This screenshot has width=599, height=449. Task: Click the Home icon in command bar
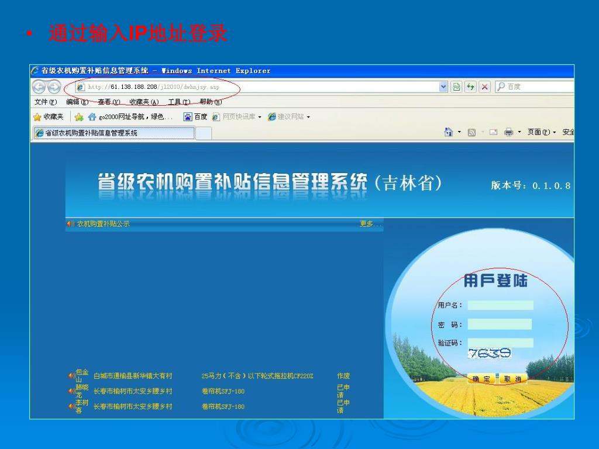(x=449, y=133)
